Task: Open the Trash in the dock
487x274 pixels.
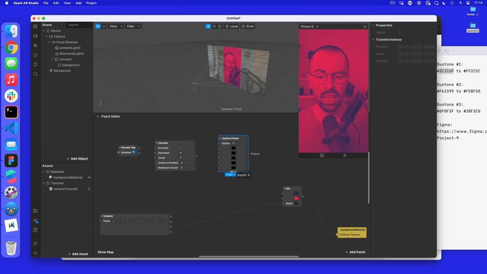Action: pyautogui.click(x=11, y=248)
